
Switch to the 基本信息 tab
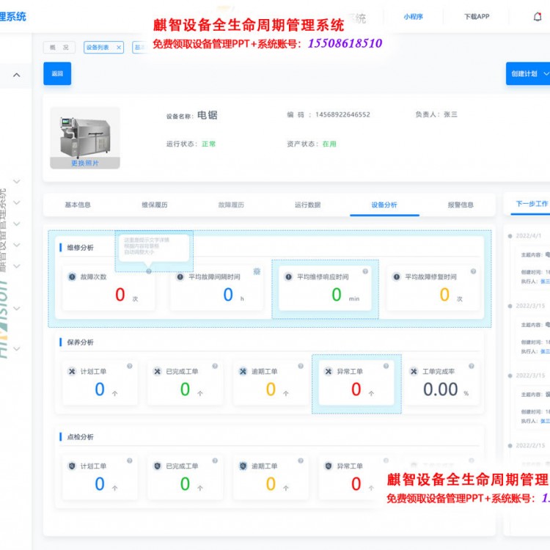[78, 205]
